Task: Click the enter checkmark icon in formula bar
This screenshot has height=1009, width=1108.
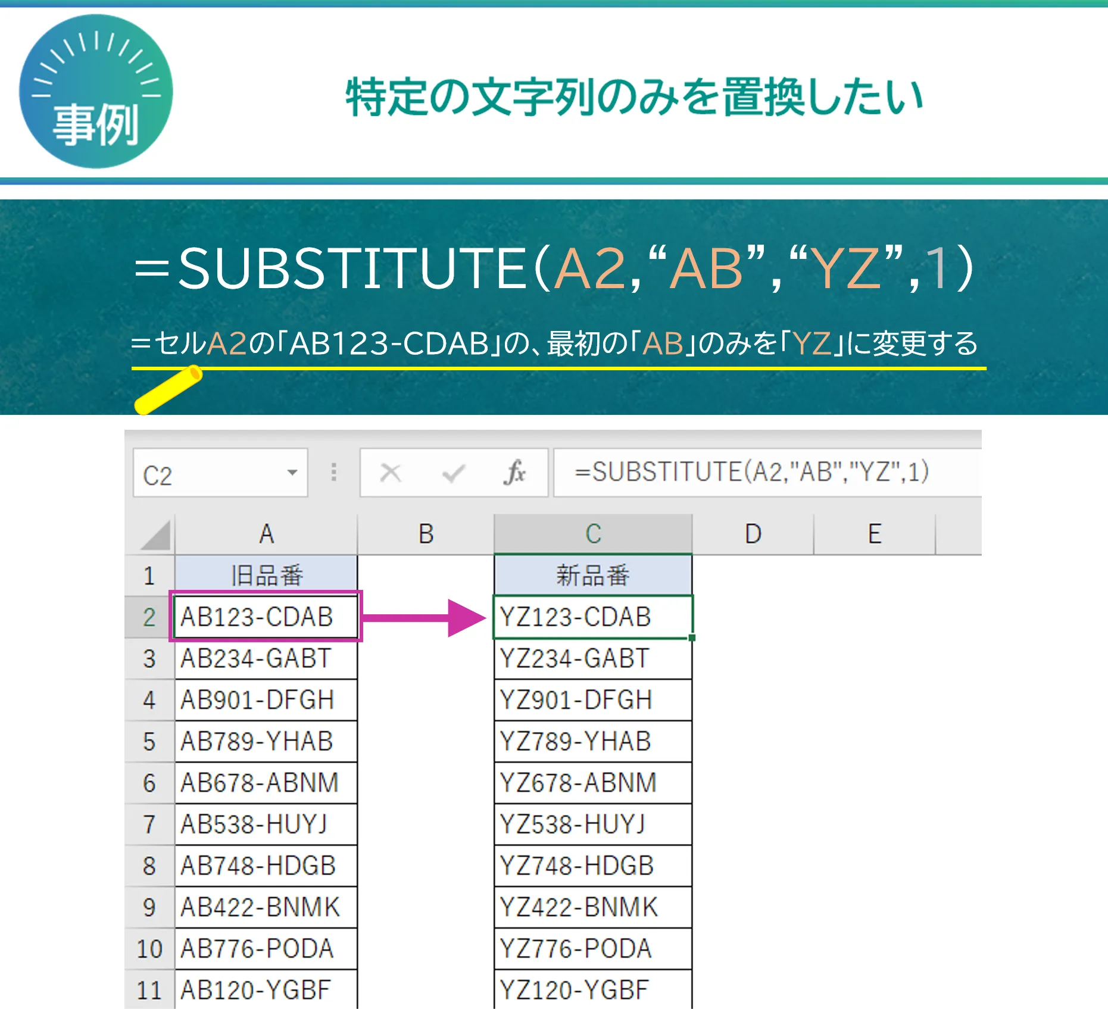Action: click(x=453, y=473)
